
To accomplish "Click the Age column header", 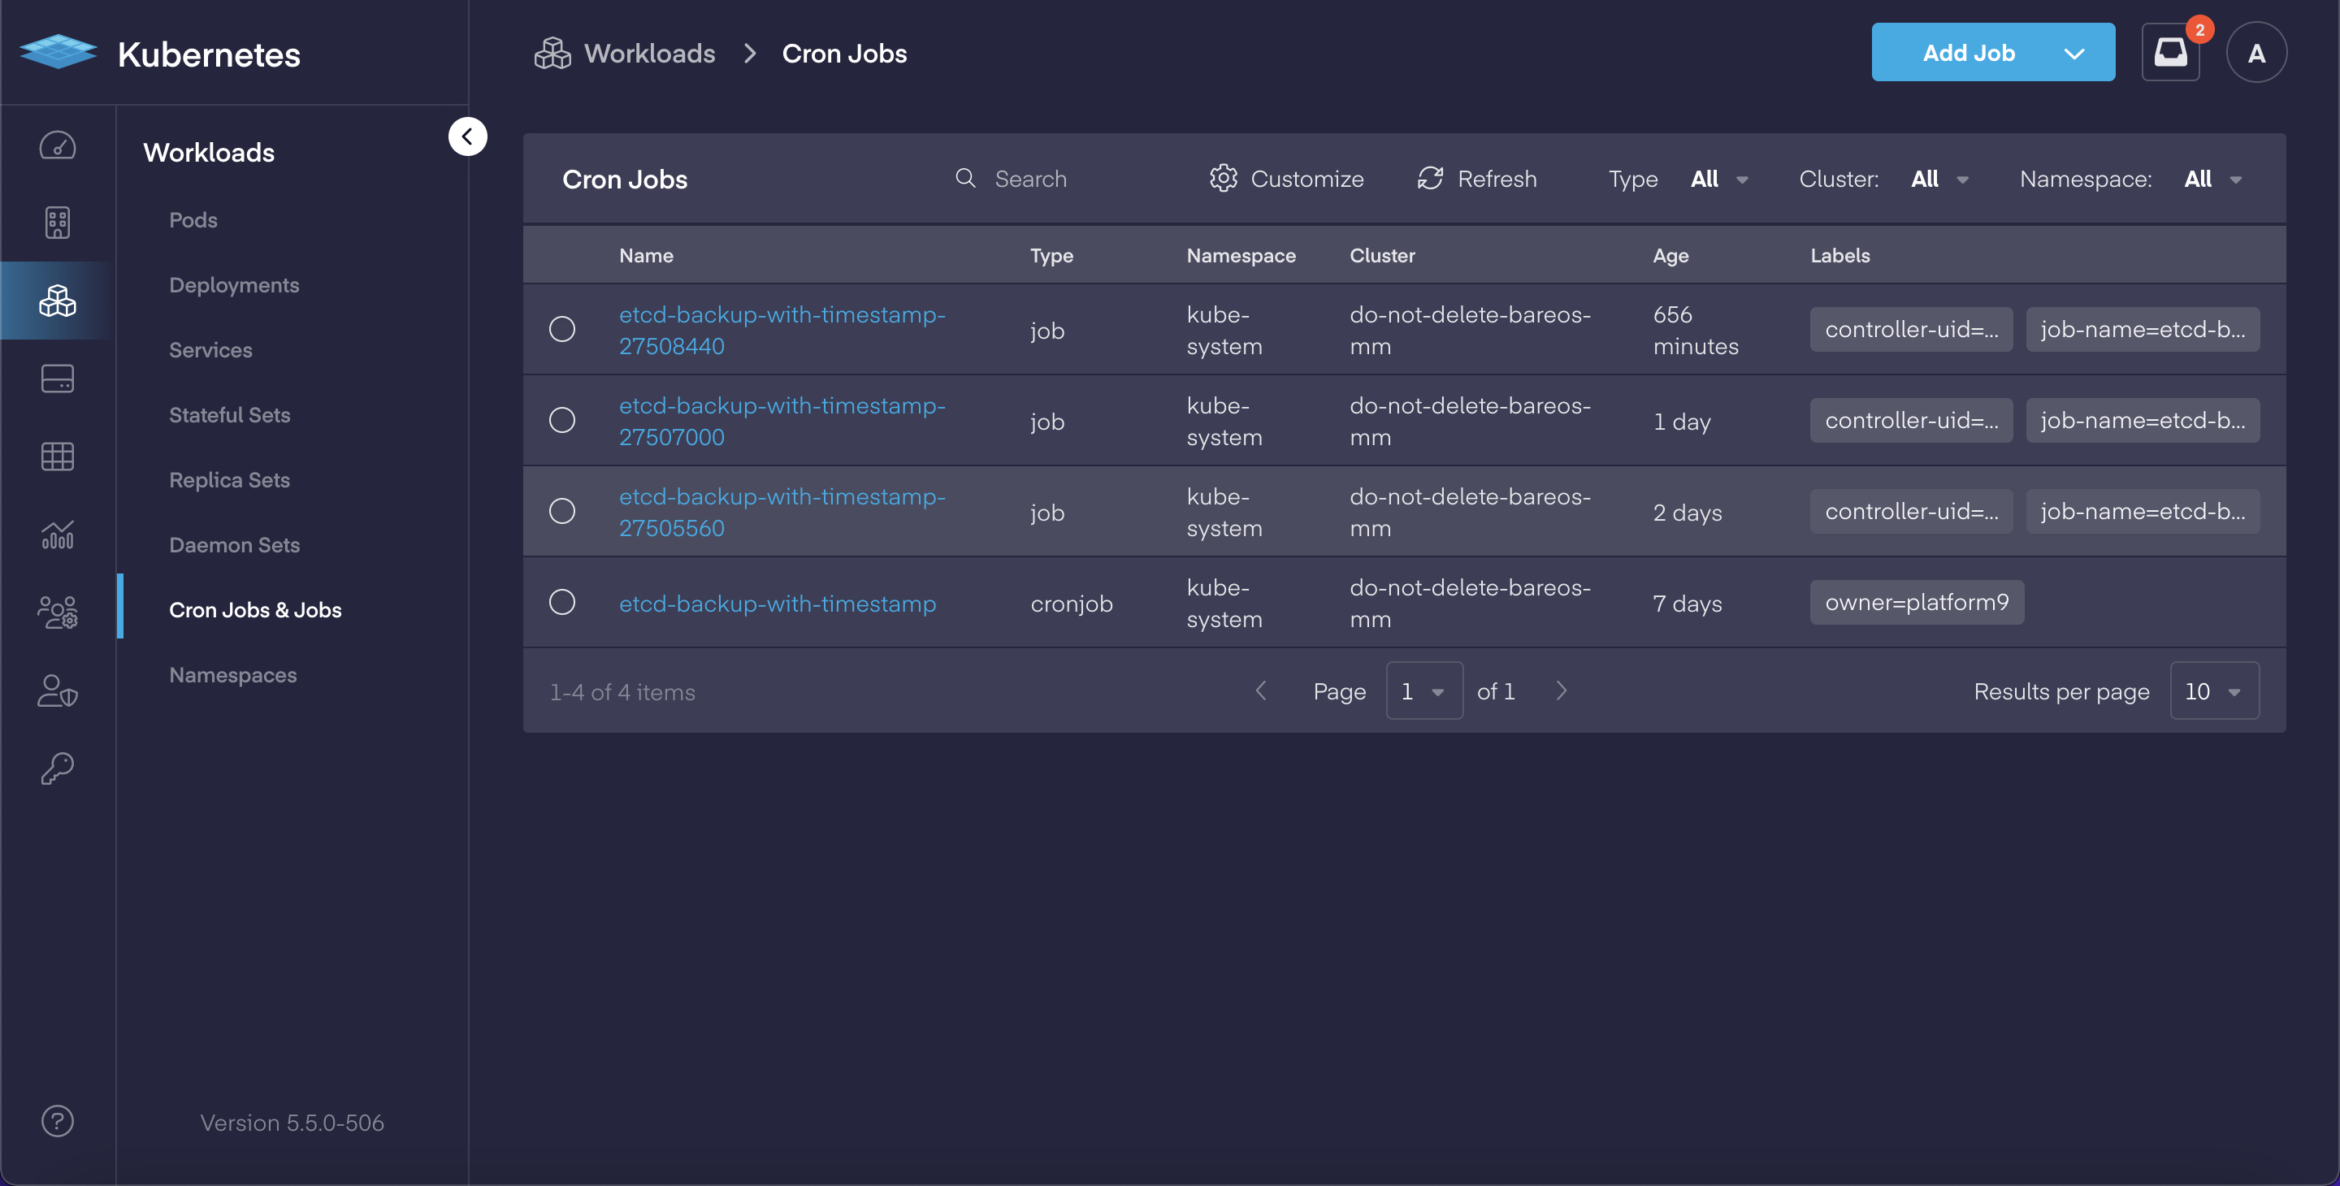I will tap(1670, 255).
